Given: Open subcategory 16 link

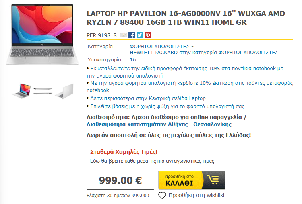Looking at the screenshot, I should click(133, 60).
